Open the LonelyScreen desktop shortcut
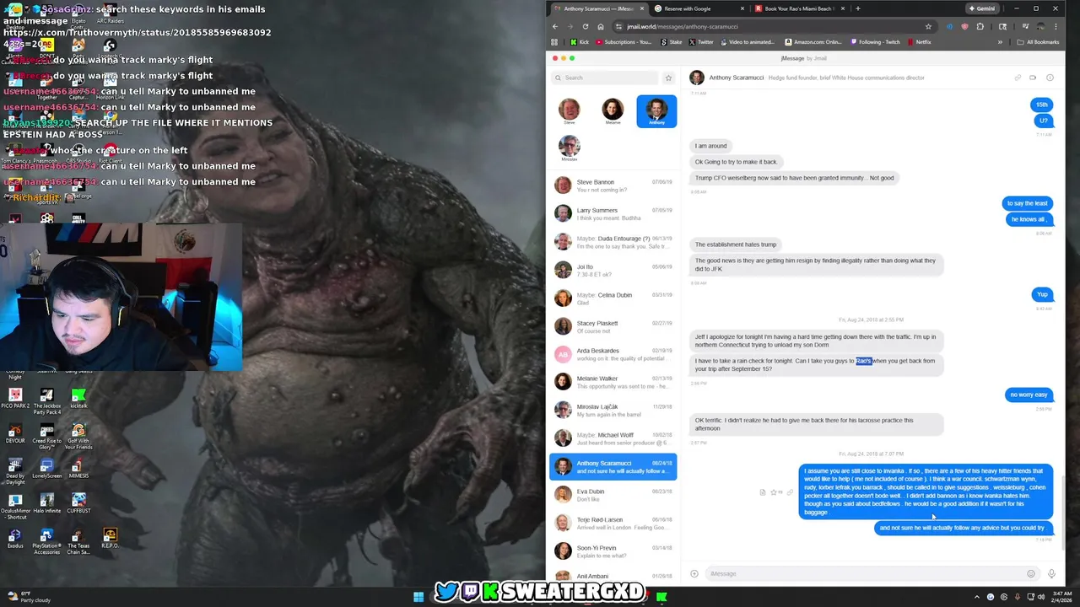 click(46, 469)
